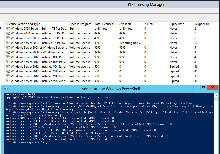The image size is (220, 154).
Task: Click the license icon for Keypack ID 5
Action: point(8,48)
